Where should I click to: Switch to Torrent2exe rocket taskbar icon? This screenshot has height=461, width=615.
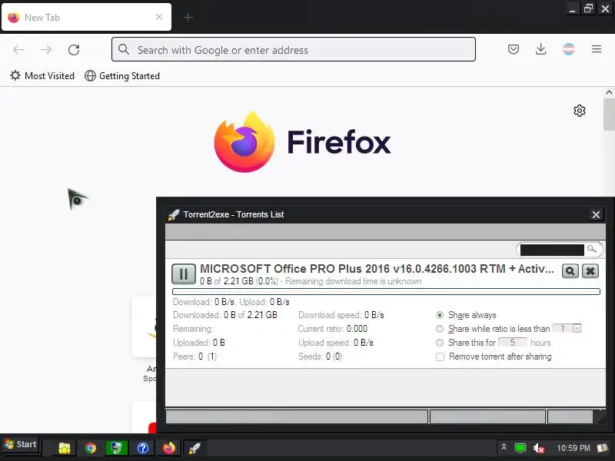pos(194,448)
